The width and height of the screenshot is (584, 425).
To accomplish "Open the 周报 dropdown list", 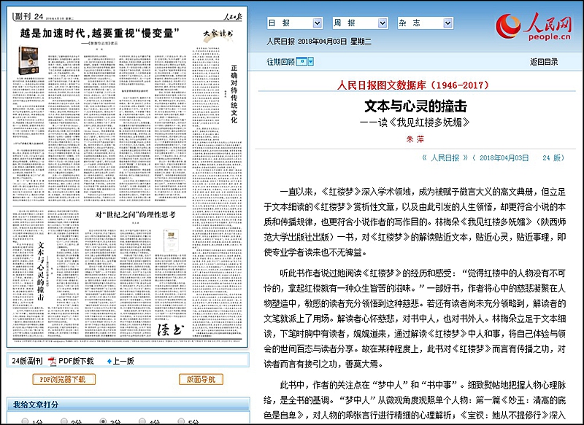I will coord(360,23).
